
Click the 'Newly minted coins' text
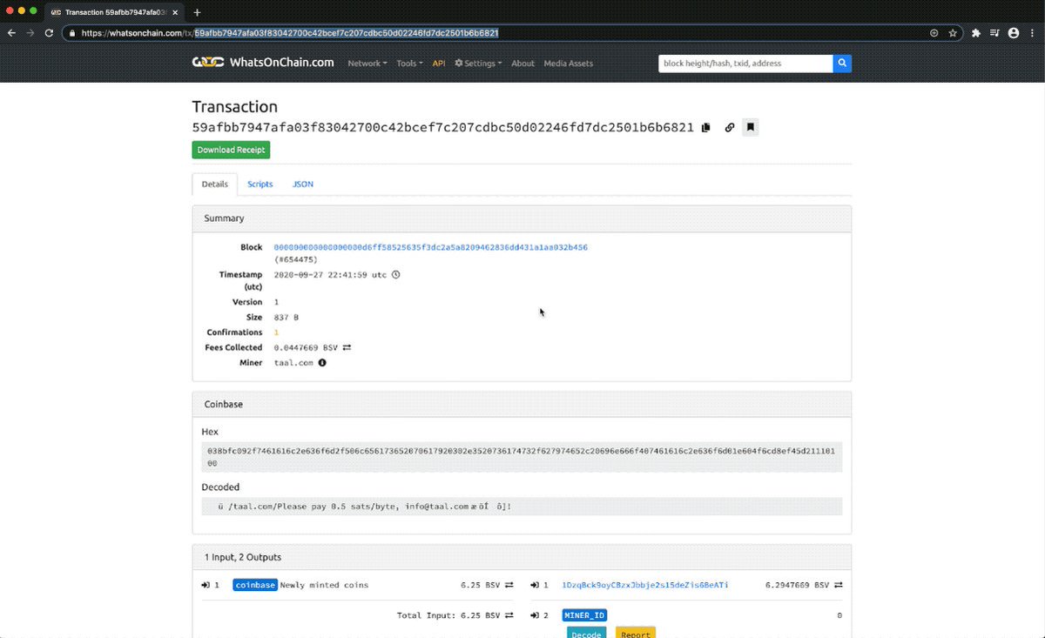[x=324, y=585]
